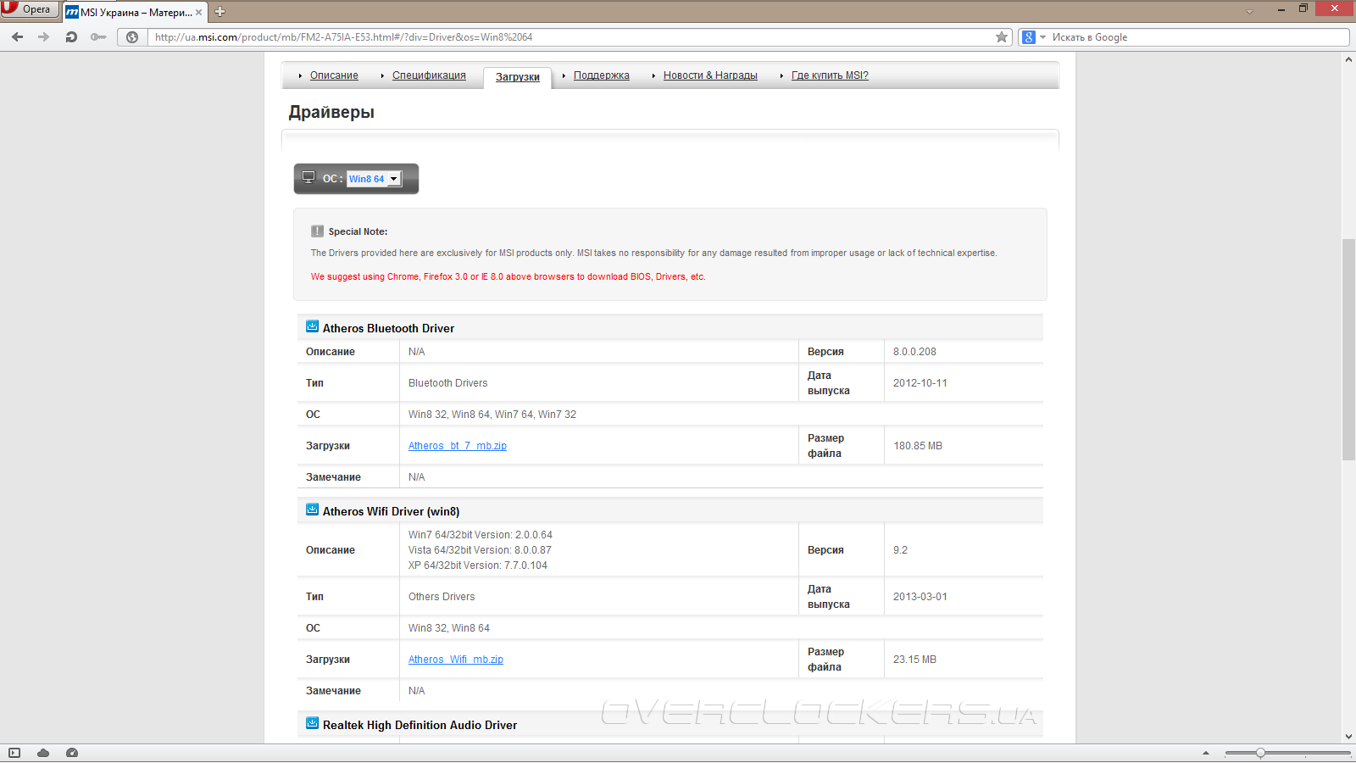Open Opera Link cloud icon in status bar
The width and height of the screenshot is (1356, 763).
43,753
